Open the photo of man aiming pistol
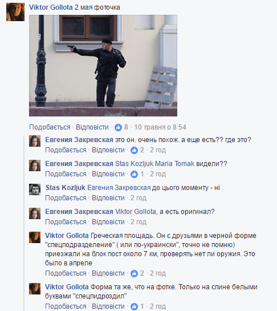Screen dimensions: 277x311 (103, 66)
